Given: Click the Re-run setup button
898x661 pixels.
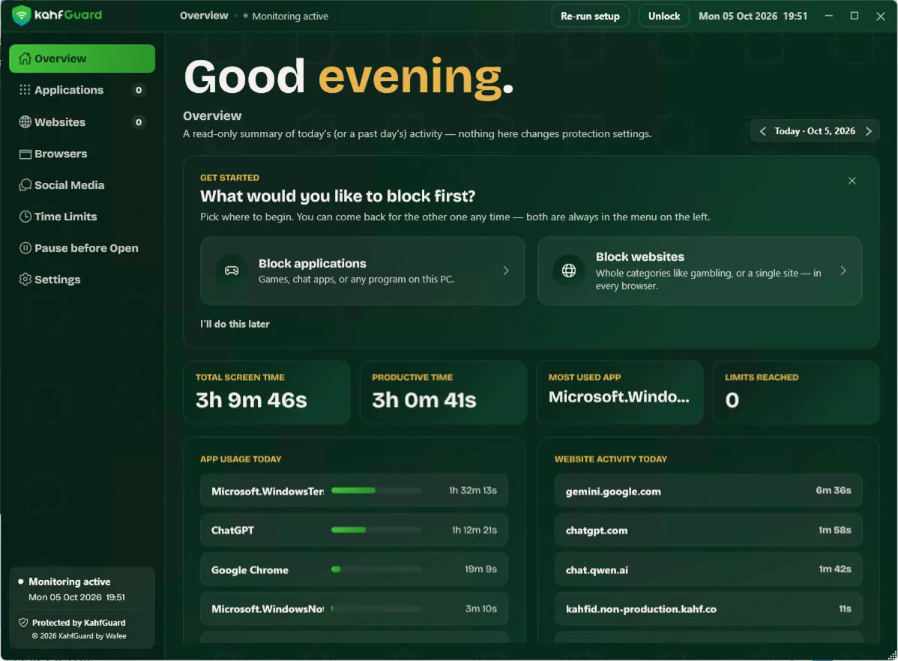Looking at the screenshot, I should coord(590,16).
